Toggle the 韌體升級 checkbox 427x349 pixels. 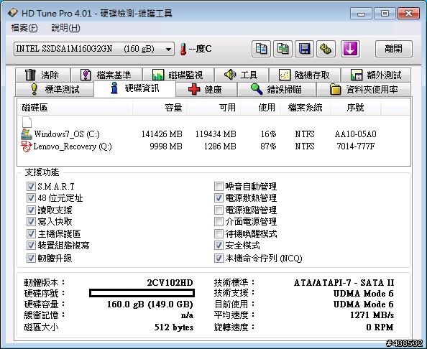(x=31, y=258)
